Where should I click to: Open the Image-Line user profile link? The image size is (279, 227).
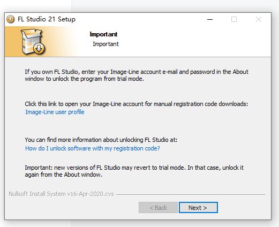[55, 112]
